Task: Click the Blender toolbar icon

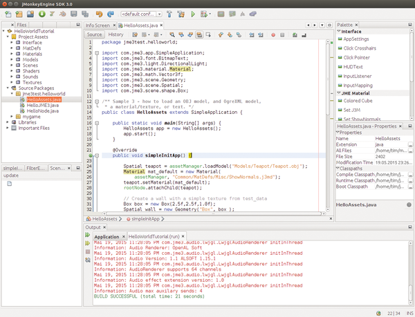Action: (63, 14)
